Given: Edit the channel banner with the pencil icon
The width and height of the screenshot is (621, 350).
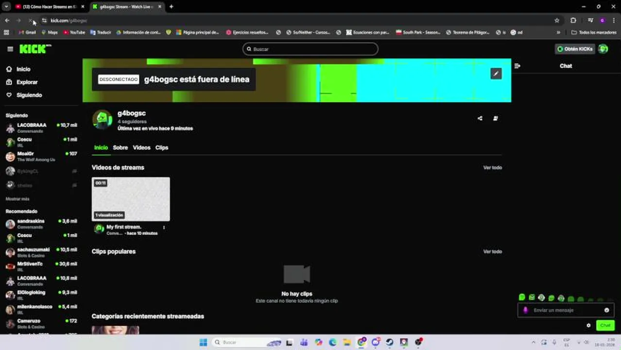Looking at the screenshot, I should pyautogui.click(x=496, y=74).
